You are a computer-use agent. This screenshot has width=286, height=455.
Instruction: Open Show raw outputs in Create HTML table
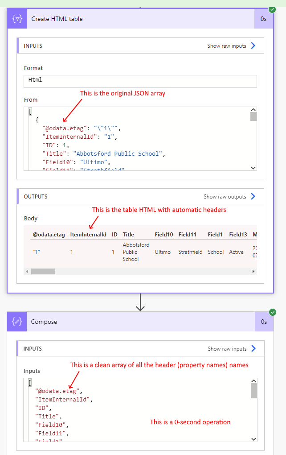(x=229, y=196)
